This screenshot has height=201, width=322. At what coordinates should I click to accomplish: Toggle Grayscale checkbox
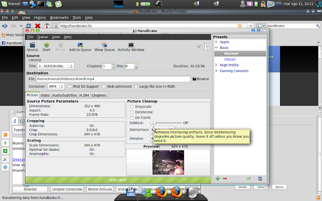pyautogui.click(x=132, y=107)
